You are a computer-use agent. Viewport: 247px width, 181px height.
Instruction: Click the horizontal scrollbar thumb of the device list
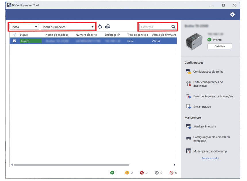[x=72, y=165]
